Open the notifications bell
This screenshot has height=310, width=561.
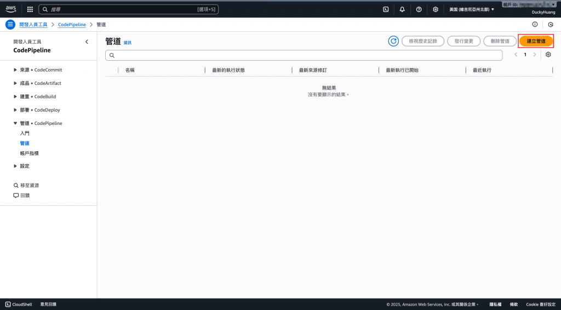click(402, 10)
